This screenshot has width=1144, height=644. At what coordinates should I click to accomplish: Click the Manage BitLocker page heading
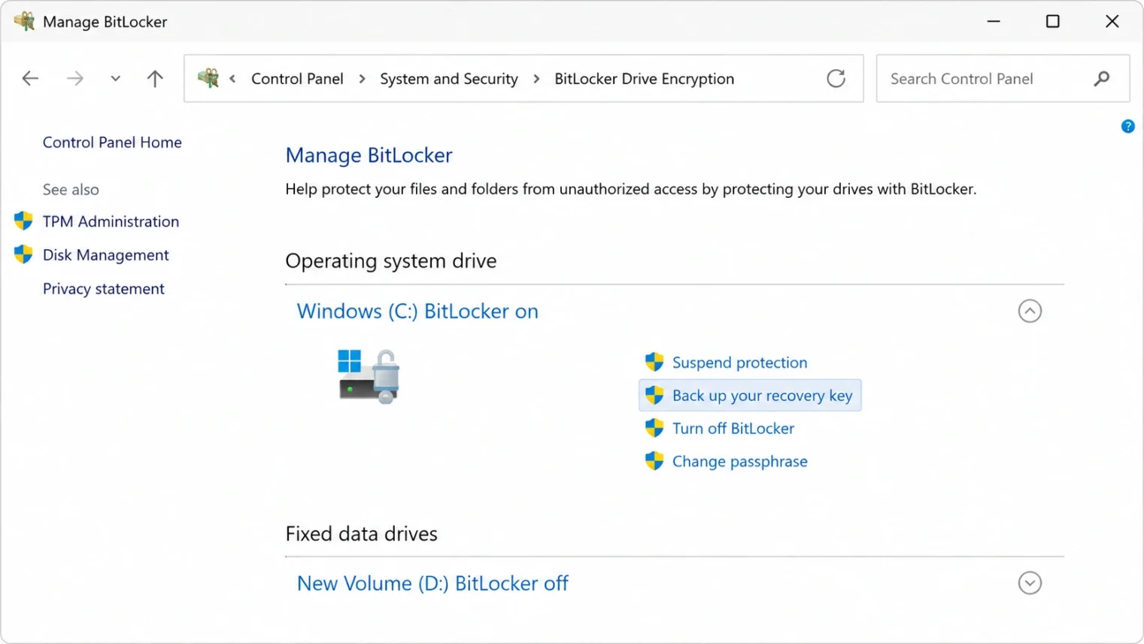[369, 155]
